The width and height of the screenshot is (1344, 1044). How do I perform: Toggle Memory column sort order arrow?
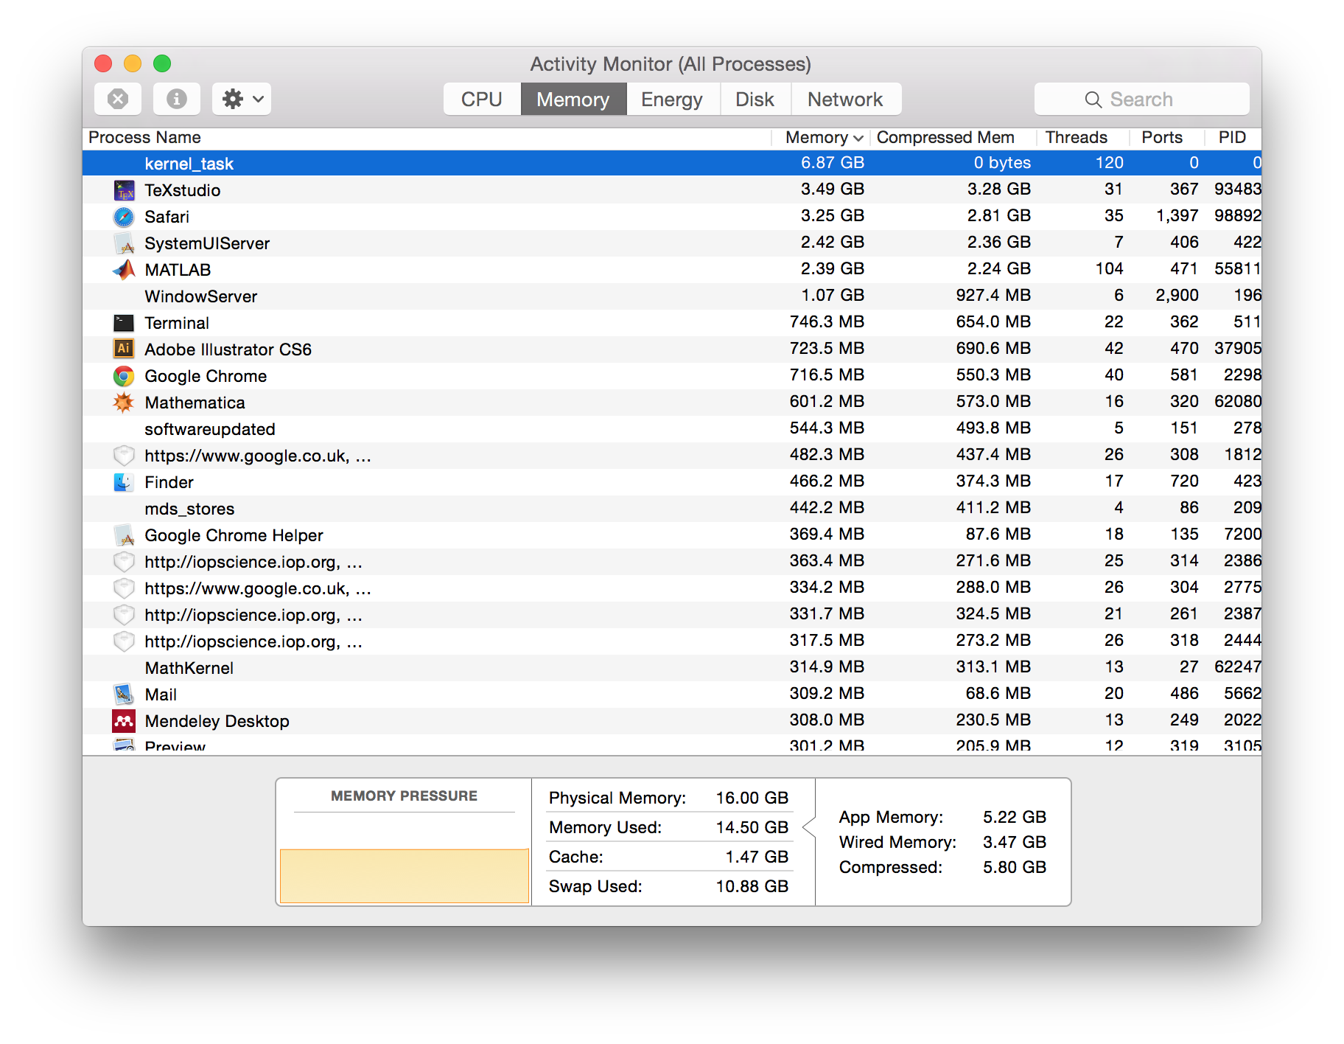(858, 138)
